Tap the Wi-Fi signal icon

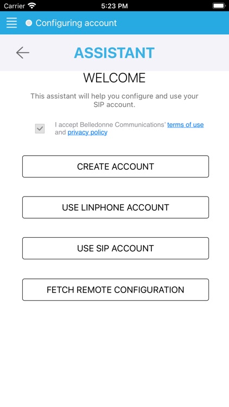pos(32,5)
